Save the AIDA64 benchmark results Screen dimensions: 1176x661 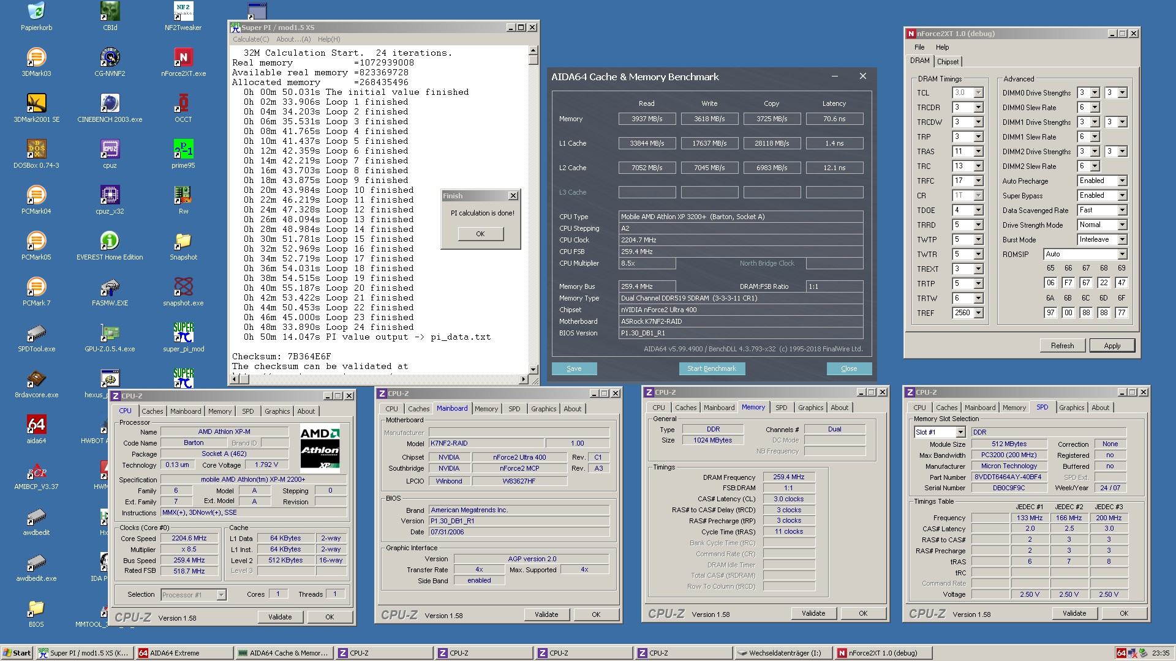coord(574,368)
